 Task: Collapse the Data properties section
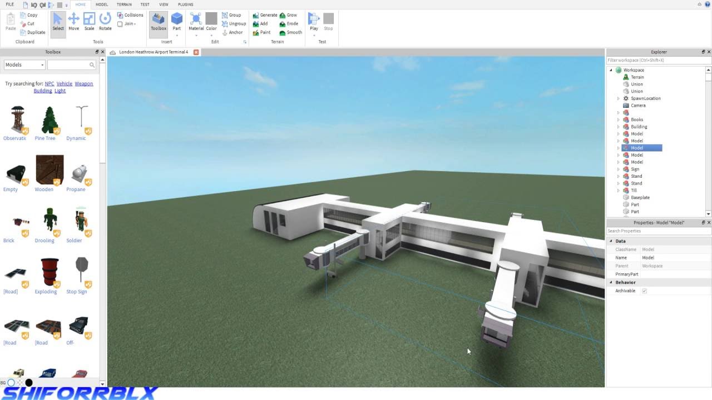click(x=611, y=241)
